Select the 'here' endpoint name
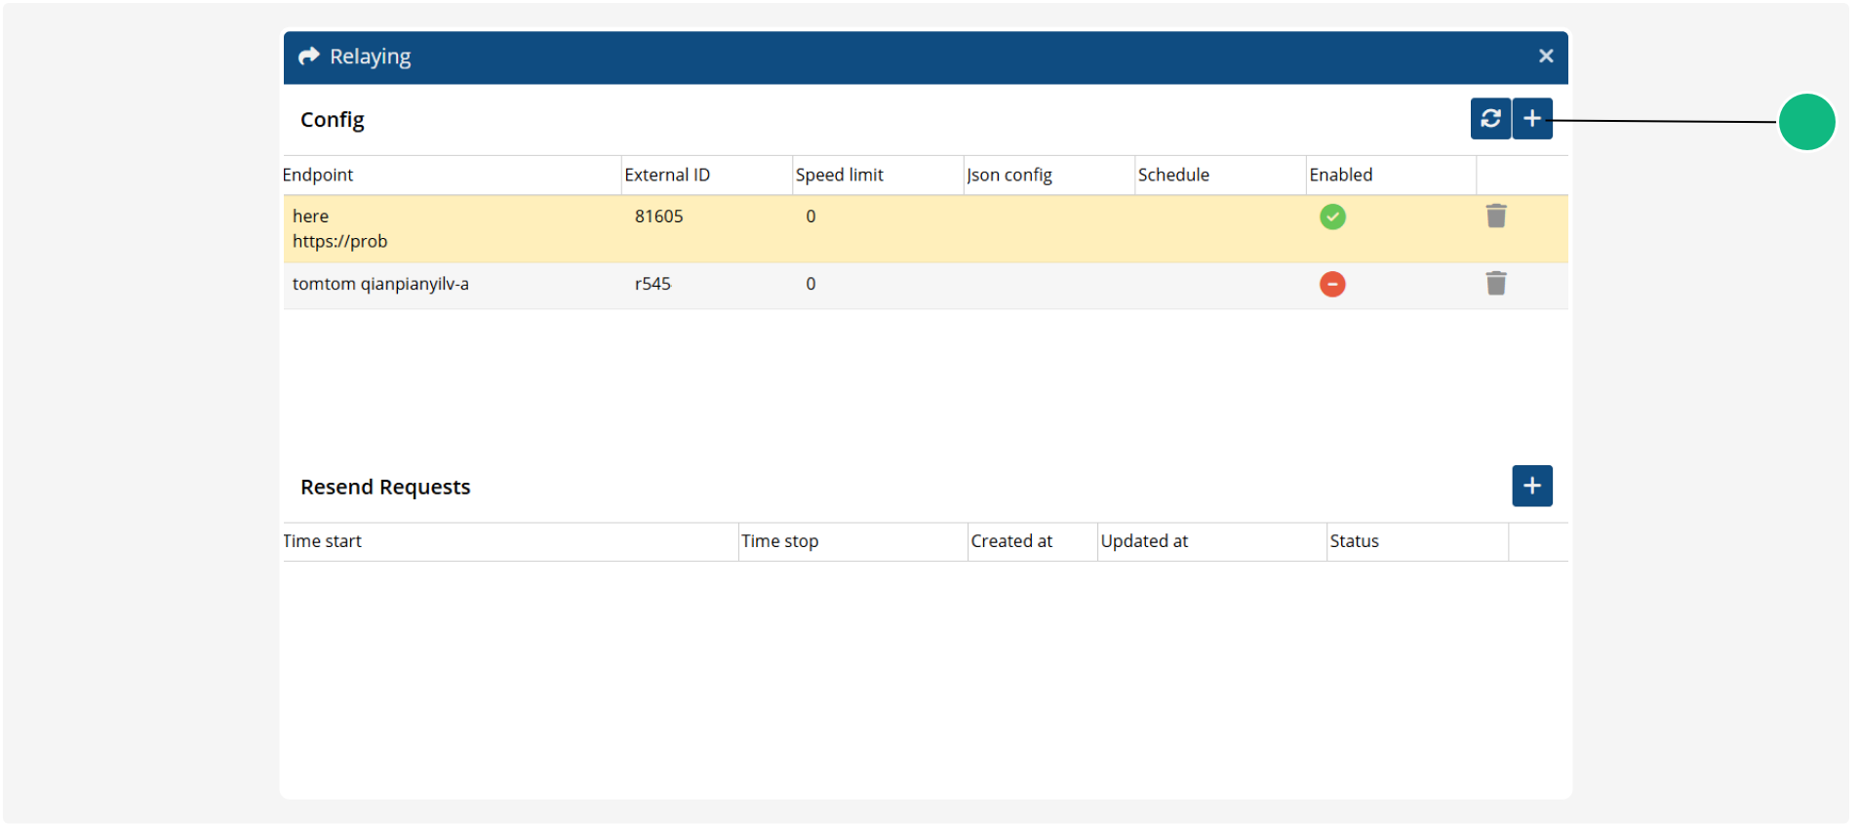Screen dimensions: 1859x827 click(x=310, y=217)
